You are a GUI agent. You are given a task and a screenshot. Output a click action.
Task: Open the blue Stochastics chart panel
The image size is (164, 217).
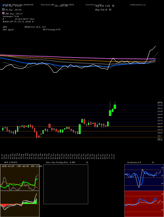pyautogui.click(x=144, y=178)
